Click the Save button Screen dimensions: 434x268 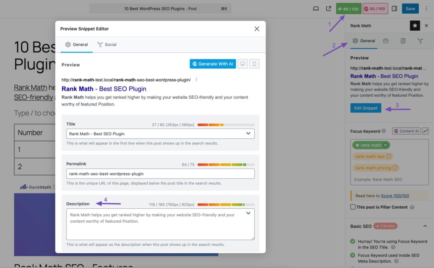[410, 8]
